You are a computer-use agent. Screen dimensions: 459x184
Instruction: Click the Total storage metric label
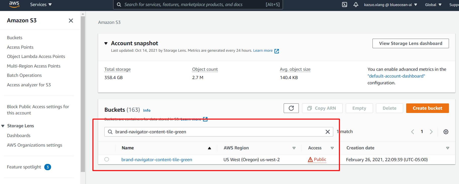tap(117, 69)
